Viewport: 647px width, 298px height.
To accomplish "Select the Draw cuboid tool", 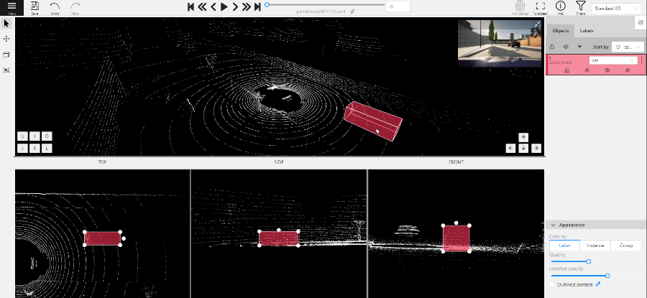I will tap(6, 55).
